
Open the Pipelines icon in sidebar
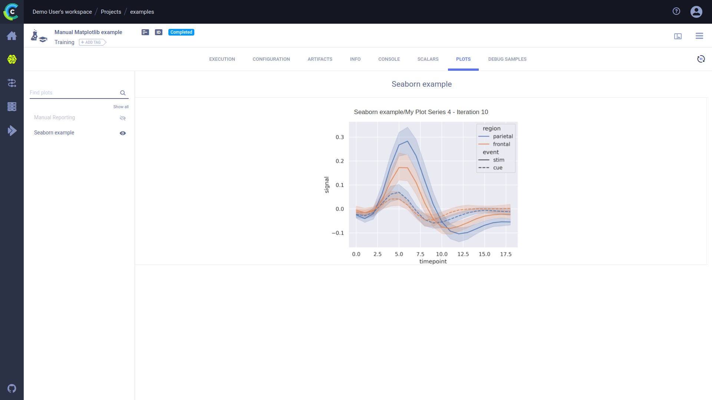pyautogui.click(x=12, y=83)
